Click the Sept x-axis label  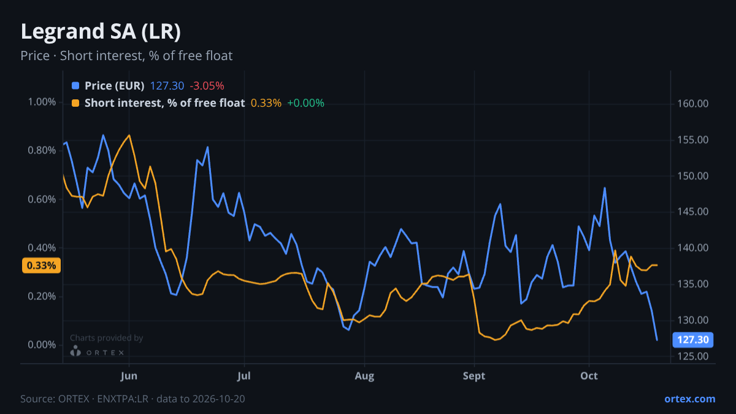click(x=474, y=375)
